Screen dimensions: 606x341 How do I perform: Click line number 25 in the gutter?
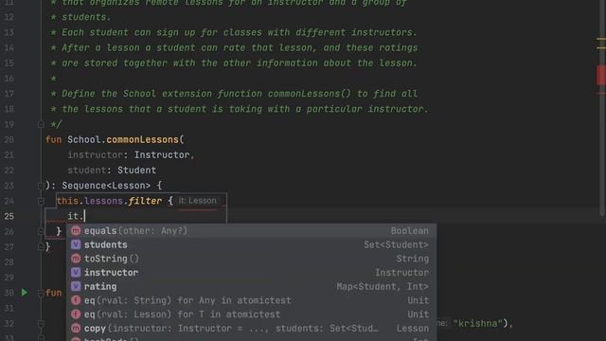9,217
